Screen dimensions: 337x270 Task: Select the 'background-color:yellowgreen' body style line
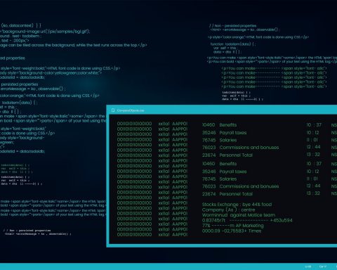[x=51, y=73]
